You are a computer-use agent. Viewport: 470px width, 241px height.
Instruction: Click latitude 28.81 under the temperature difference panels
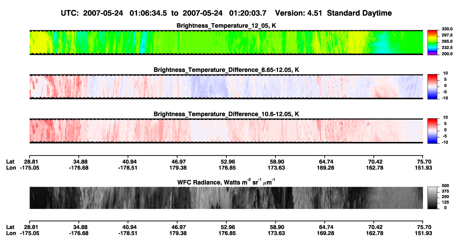(x=32, y=162)
